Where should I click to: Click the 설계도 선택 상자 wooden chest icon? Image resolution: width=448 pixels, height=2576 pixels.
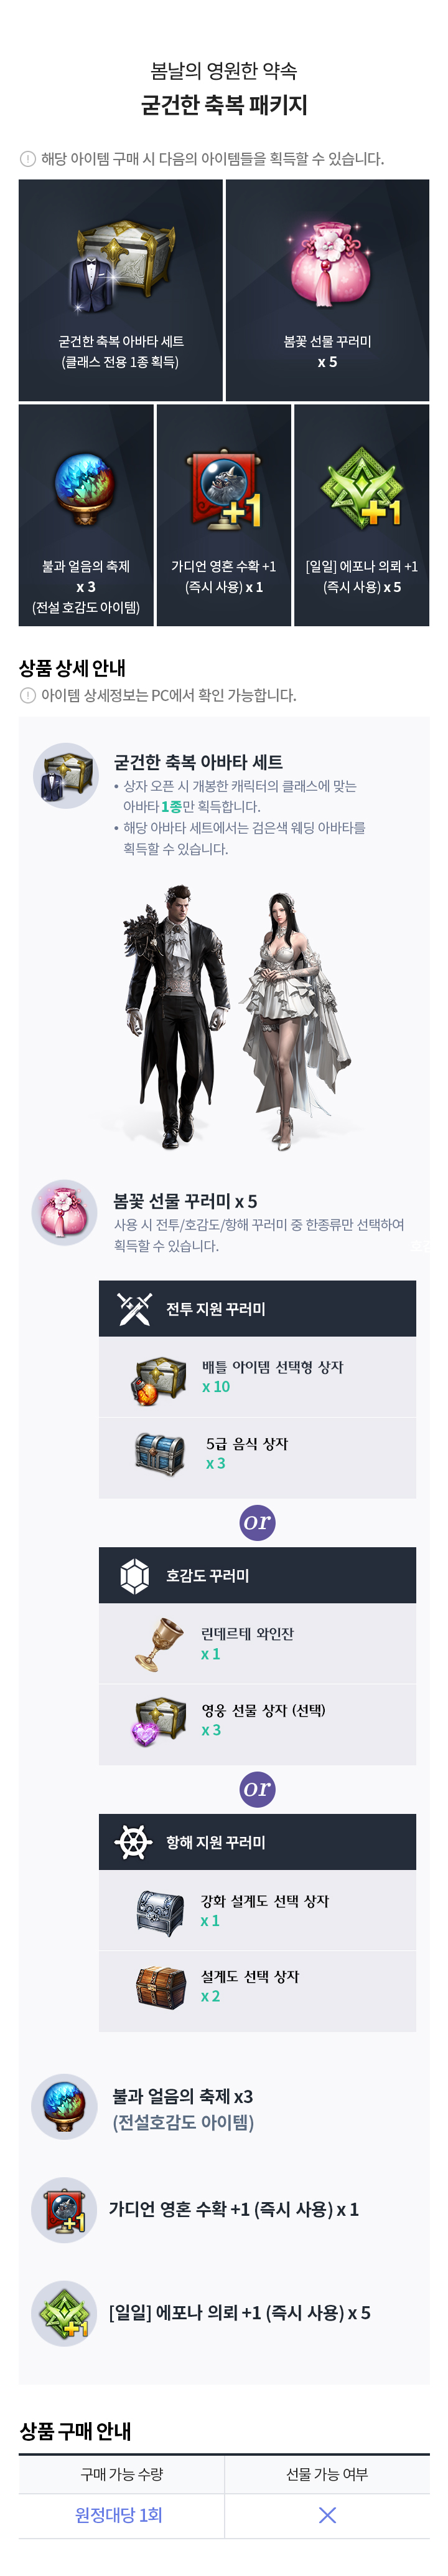point(160,1987)
